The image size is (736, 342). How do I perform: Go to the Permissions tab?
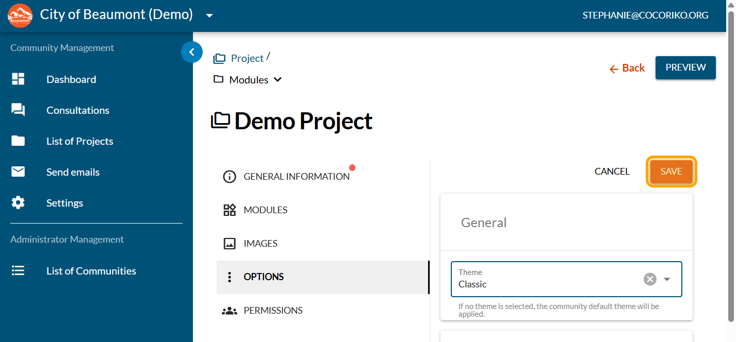pyautogui.click(x=273, y=311)
